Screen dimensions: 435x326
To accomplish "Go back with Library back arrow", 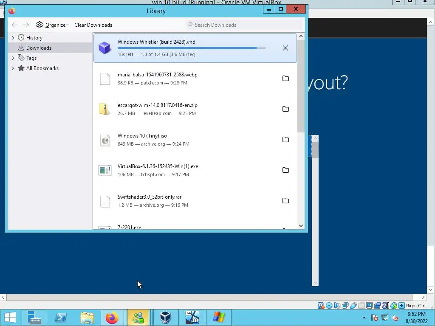I will [15, 25].
